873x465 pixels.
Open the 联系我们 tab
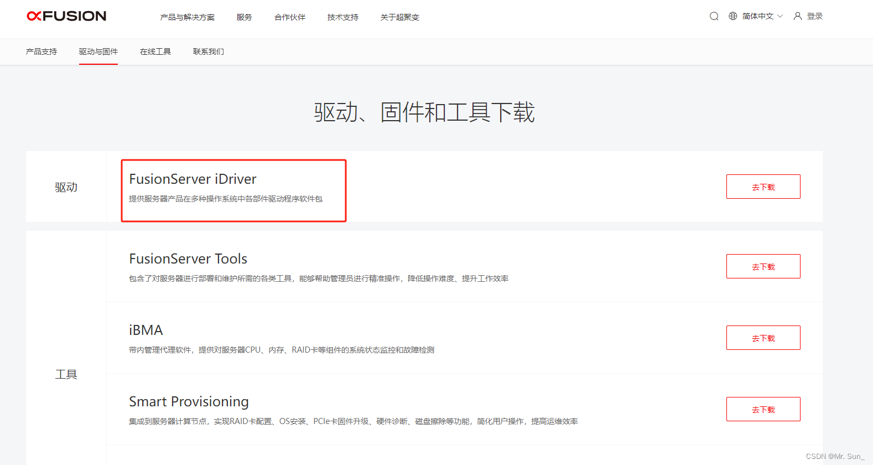[209, 51]
